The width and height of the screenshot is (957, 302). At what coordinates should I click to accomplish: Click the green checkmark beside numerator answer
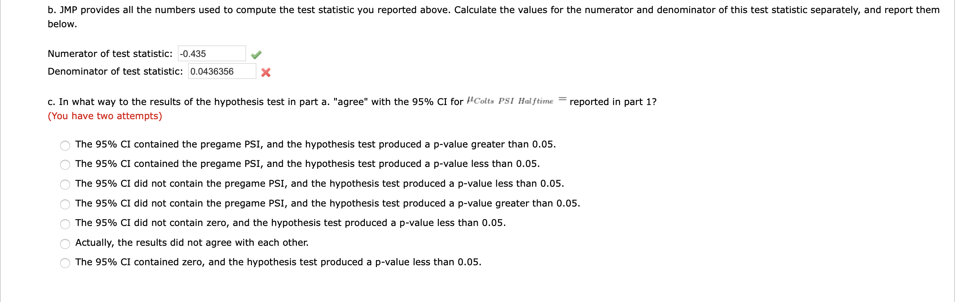click(x=257, y=54)
